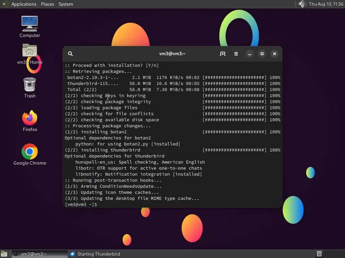Click 'checking available disk space' line
The image size is (345, 258).
pyautogui.click(x=172, y=120)
